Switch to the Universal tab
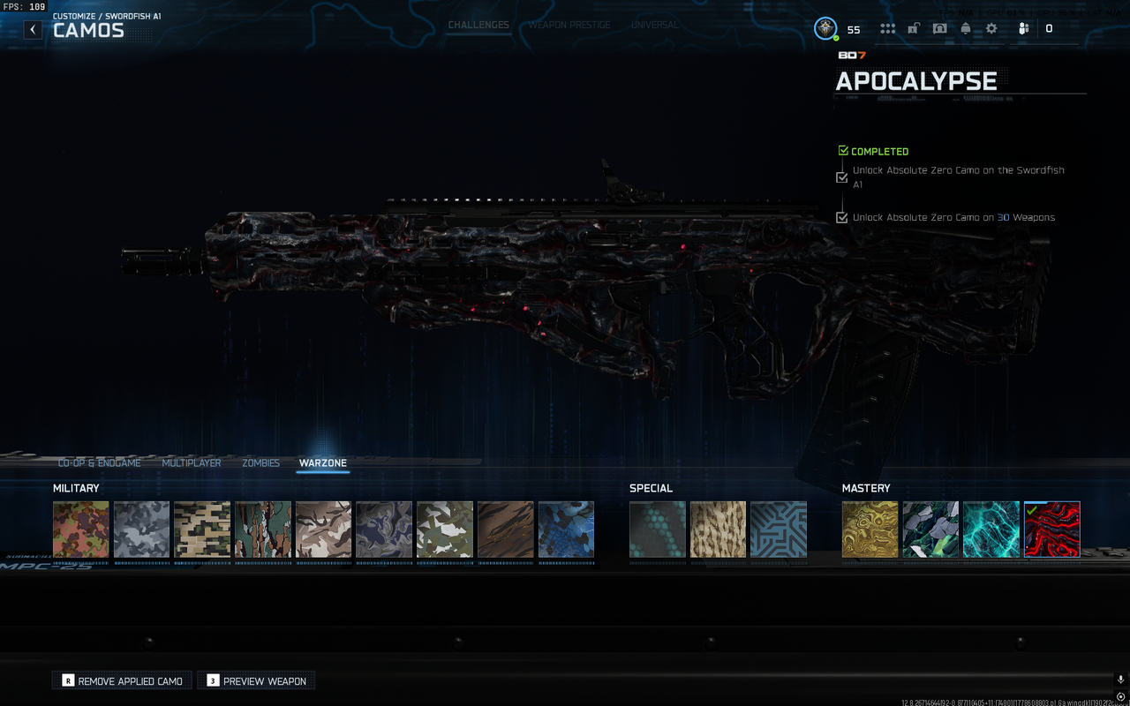The width and height of the screenshot is (1130, 706). (654, 25)
